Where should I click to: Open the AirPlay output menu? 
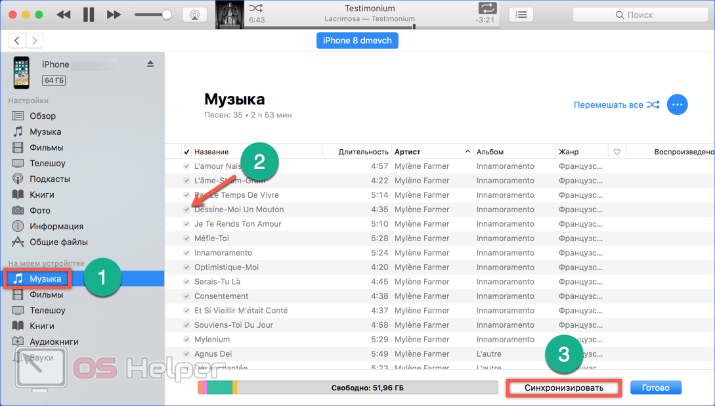pos(194,14)
